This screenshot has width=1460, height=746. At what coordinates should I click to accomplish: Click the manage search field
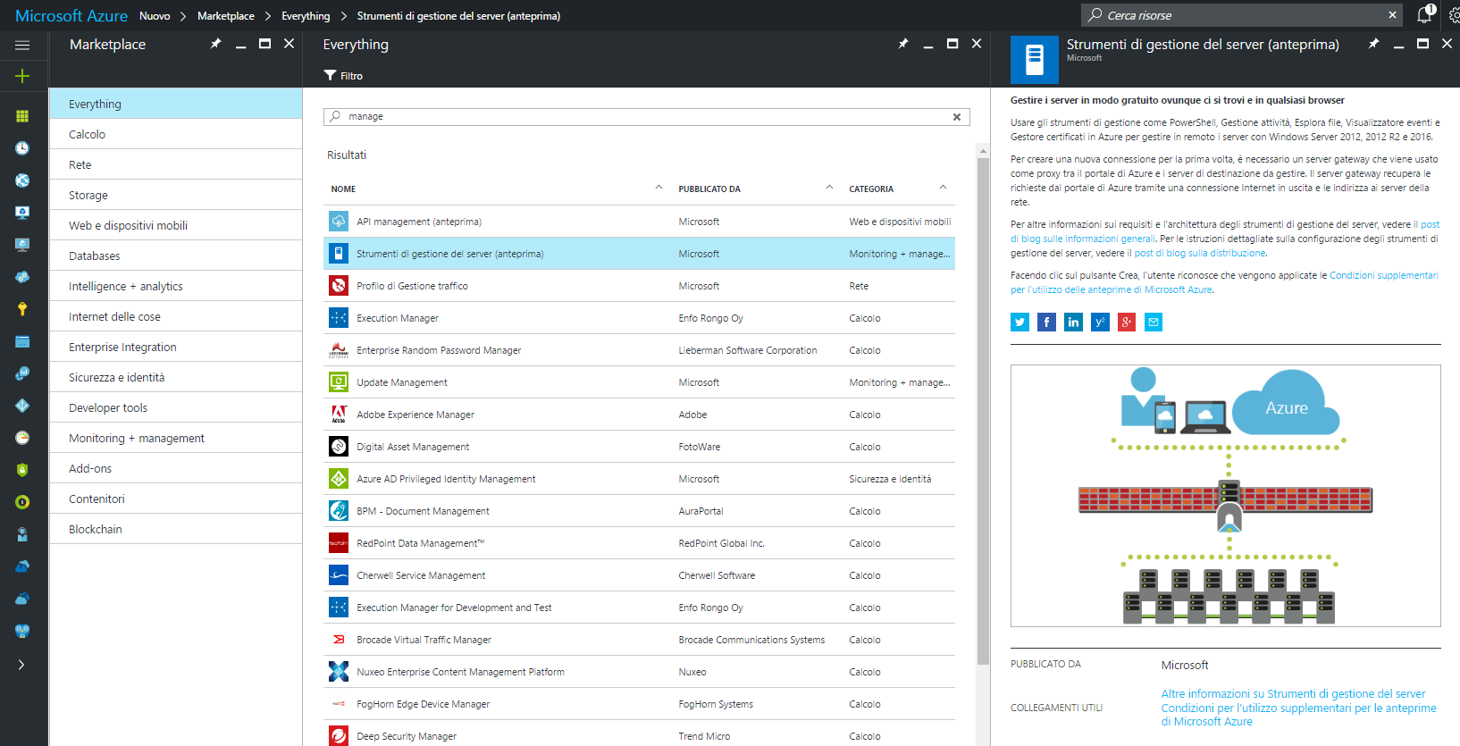point(646,117)
